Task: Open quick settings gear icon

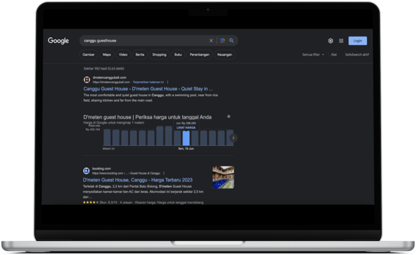Action: point(331,41)
